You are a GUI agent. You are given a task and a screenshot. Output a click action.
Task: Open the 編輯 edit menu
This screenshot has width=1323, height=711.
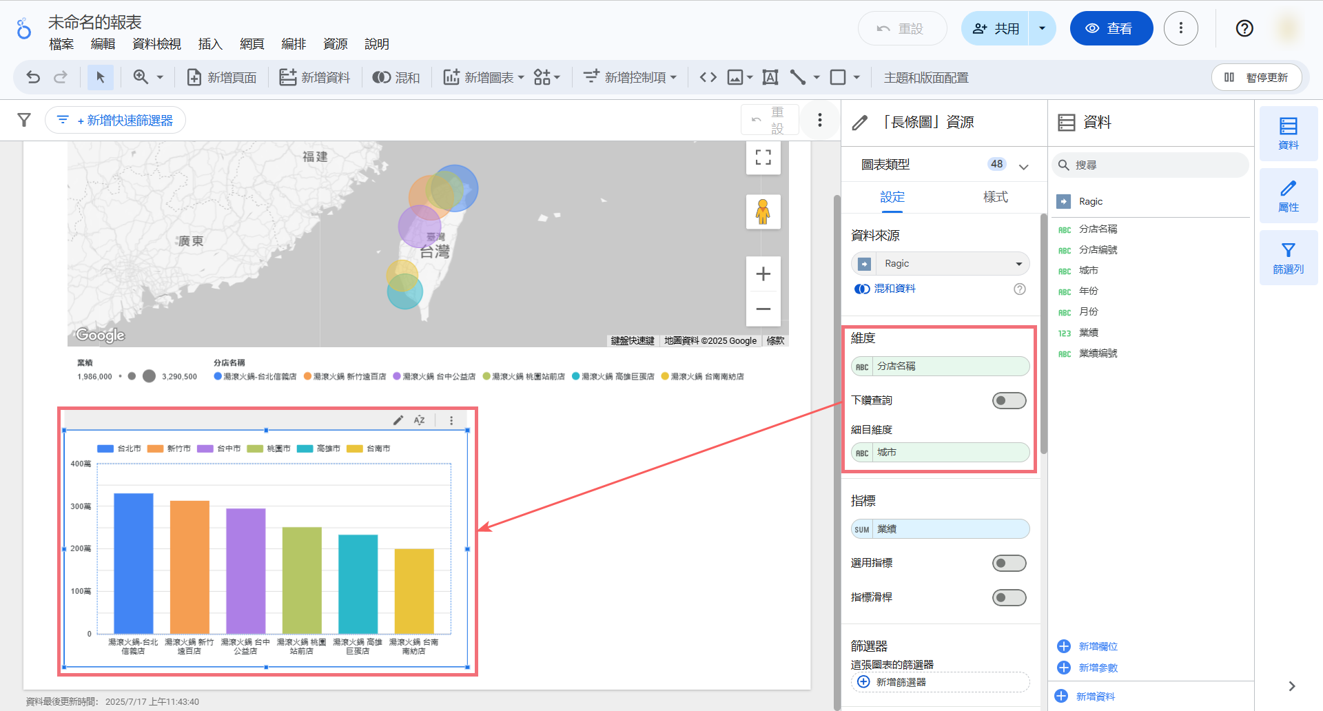click(x=103, y=44)
